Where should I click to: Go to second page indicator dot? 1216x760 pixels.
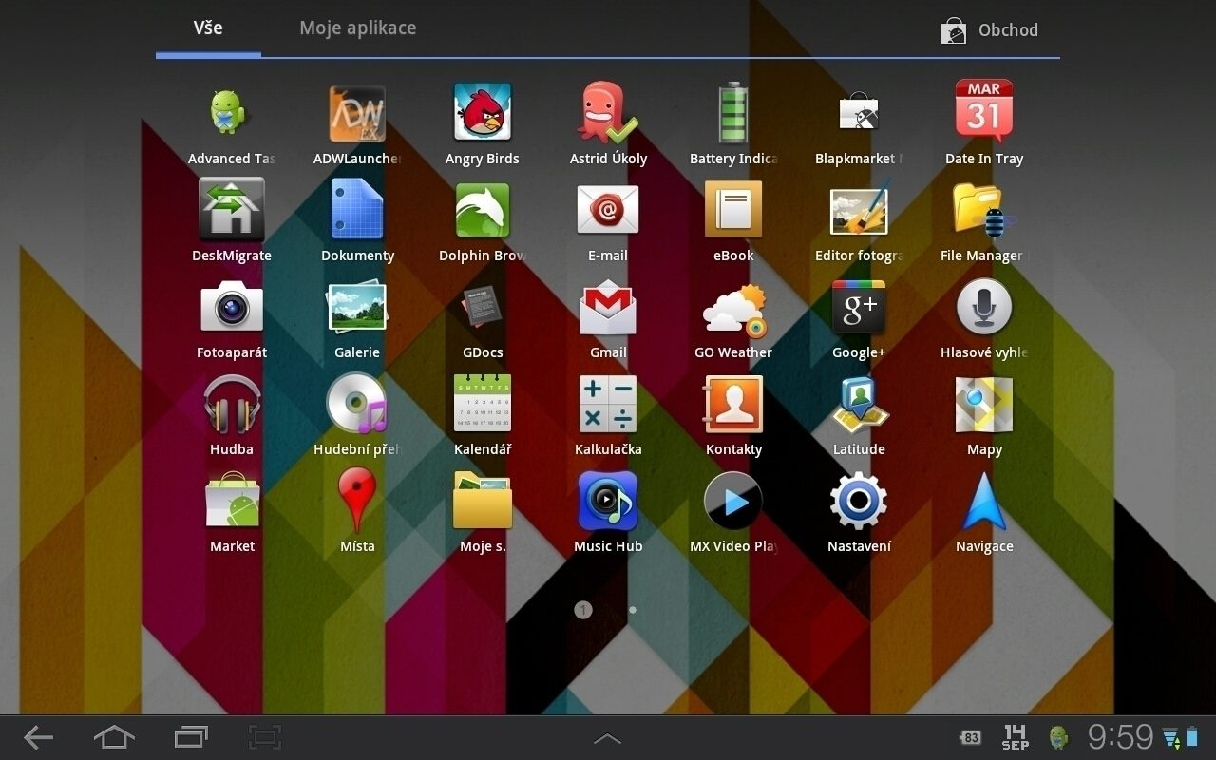click(633, 610)
